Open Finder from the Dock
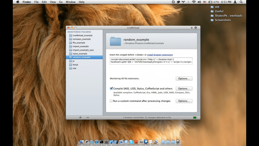The width and height of the screenshot is (259, 146). coord(82,142)
